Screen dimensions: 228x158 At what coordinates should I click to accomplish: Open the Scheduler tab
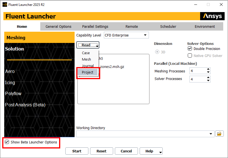tap(168, 27)
